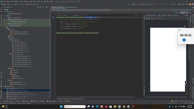The height and width of the screenshot is (109, 194).
Task: Click the design surface layers icon
Action: tap(159, 15)
